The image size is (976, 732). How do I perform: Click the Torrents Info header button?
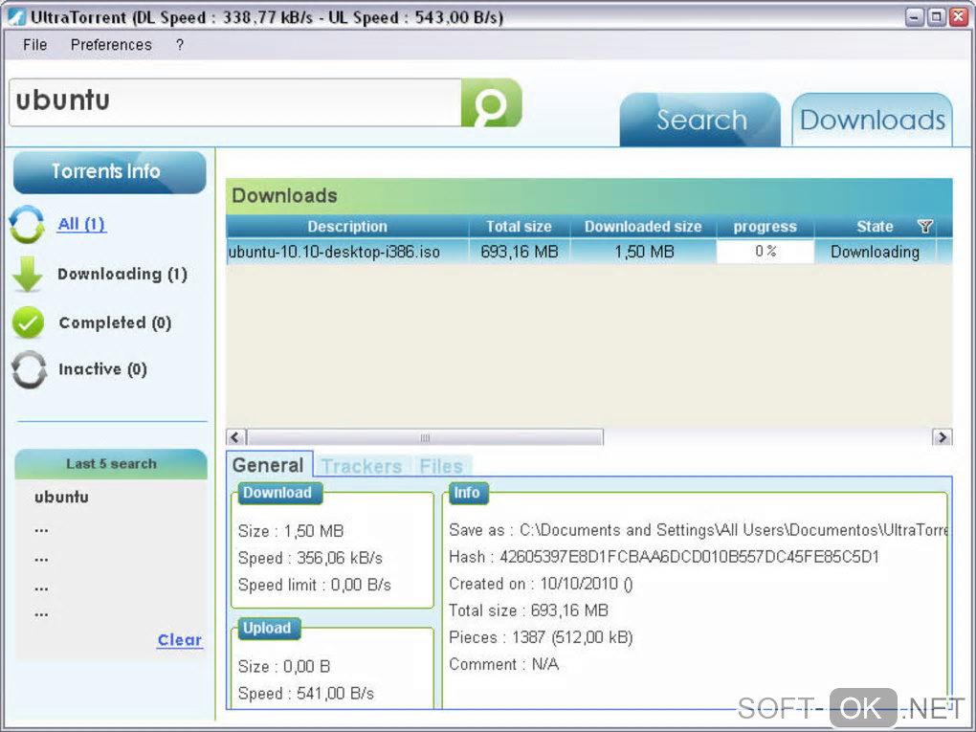109,172
